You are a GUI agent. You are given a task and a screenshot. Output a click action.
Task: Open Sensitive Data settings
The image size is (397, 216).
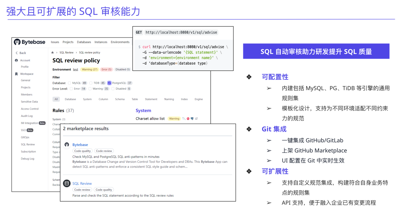(29, 102)
